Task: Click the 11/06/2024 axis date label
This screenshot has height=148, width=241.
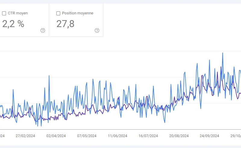Action: (x=117, y=136)
